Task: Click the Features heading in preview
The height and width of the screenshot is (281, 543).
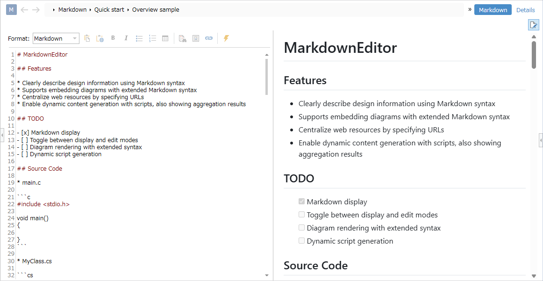Action: 305,80
